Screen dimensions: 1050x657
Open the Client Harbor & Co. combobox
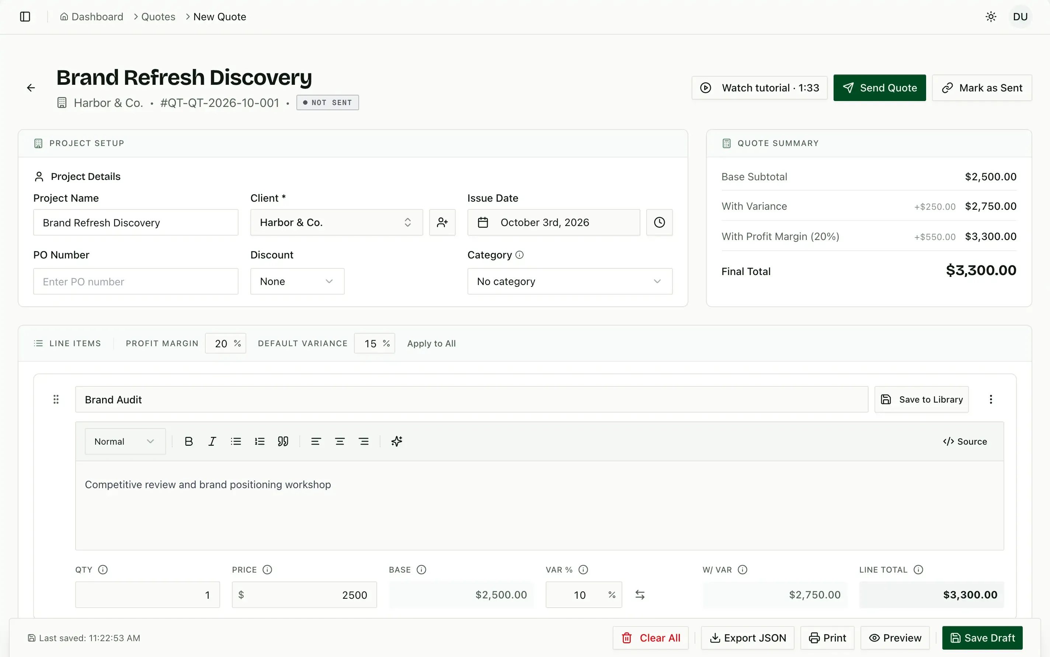click(x=337, y=222)
